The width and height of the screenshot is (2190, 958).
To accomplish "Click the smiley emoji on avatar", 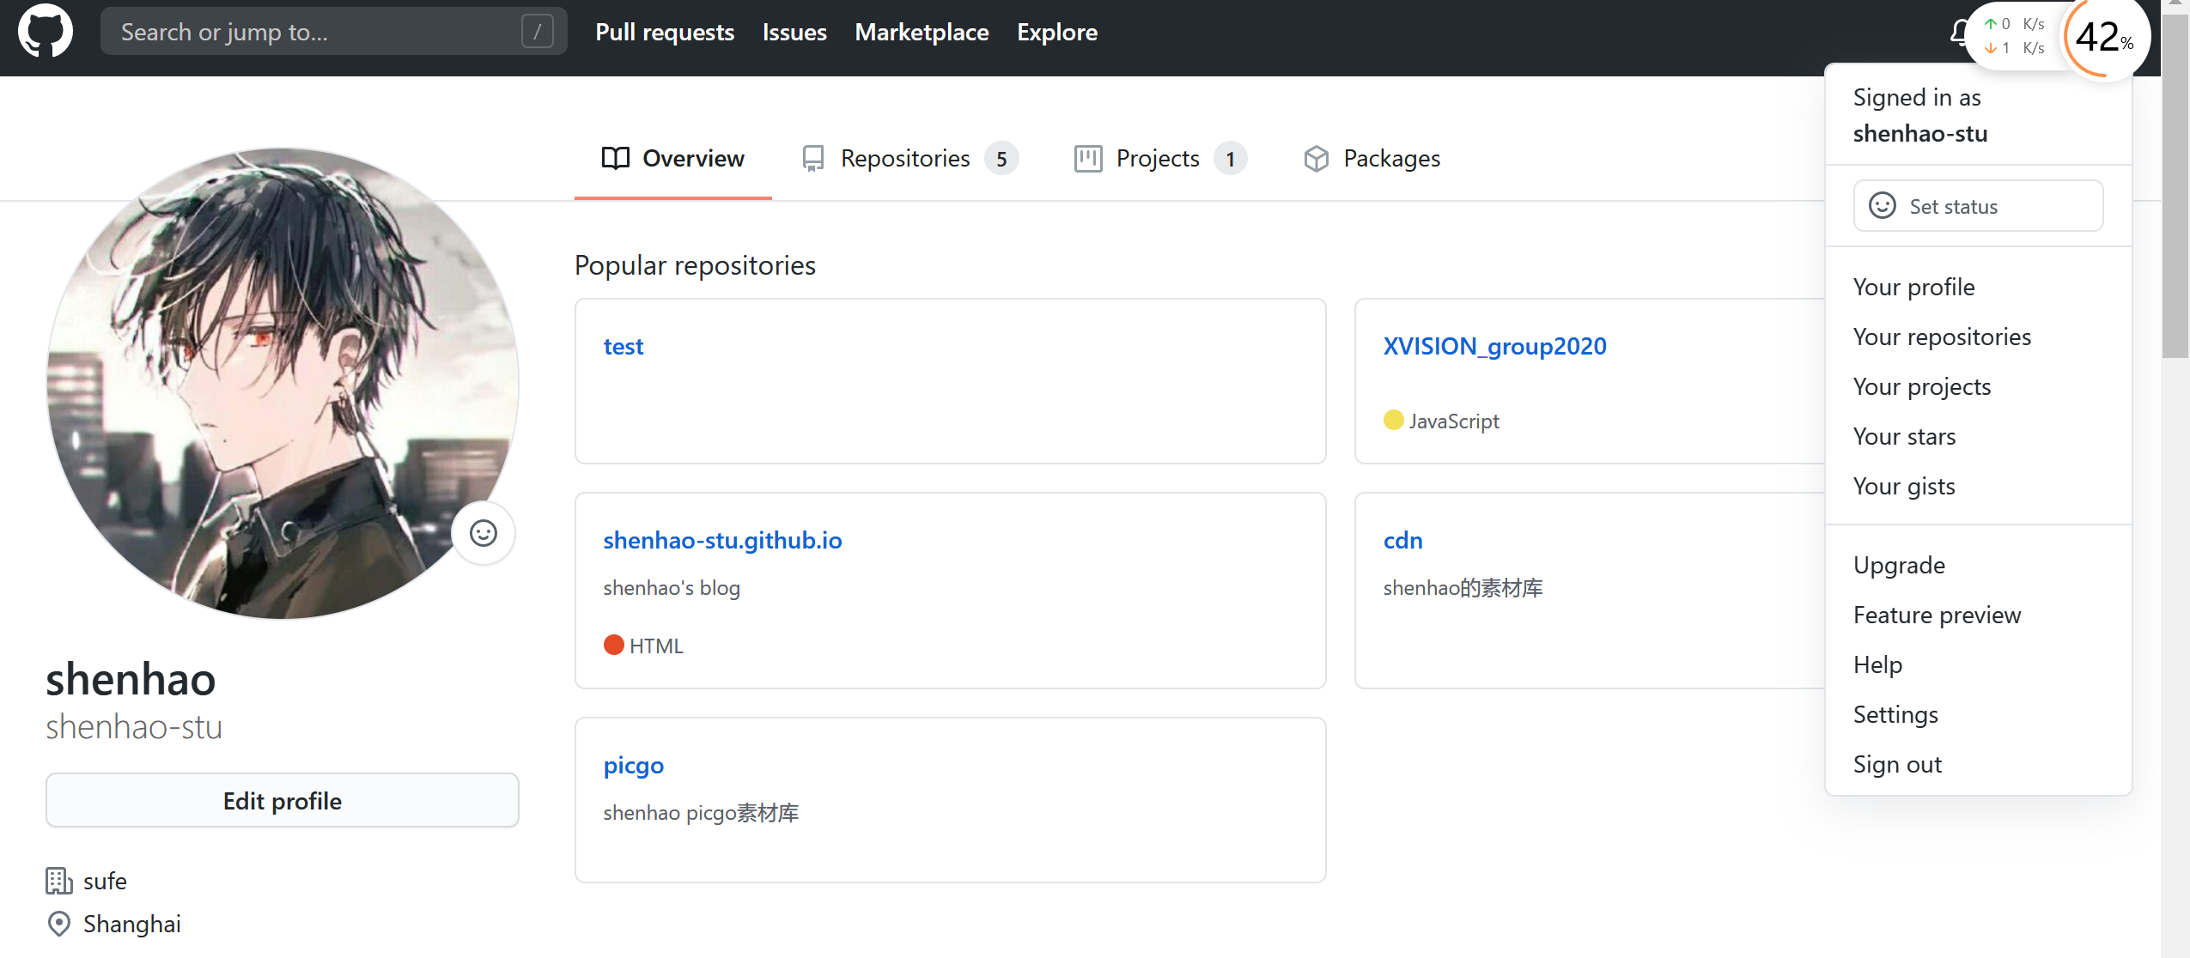I will 484,533.
